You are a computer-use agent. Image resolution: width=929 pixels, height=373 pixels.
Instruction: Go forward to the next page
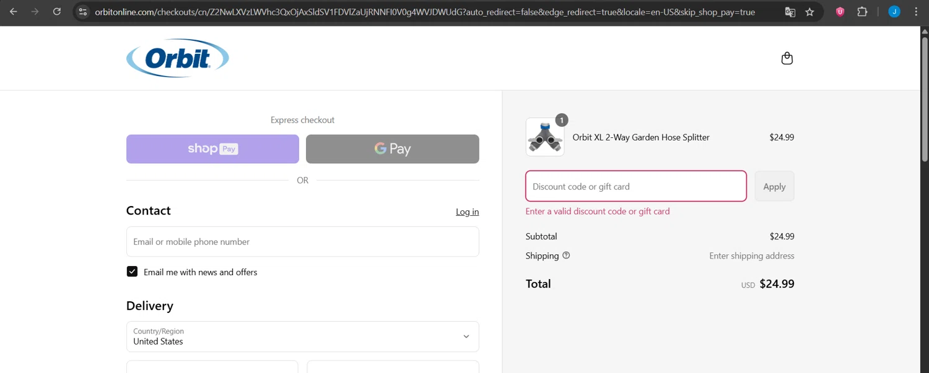(x=35, y=12)
